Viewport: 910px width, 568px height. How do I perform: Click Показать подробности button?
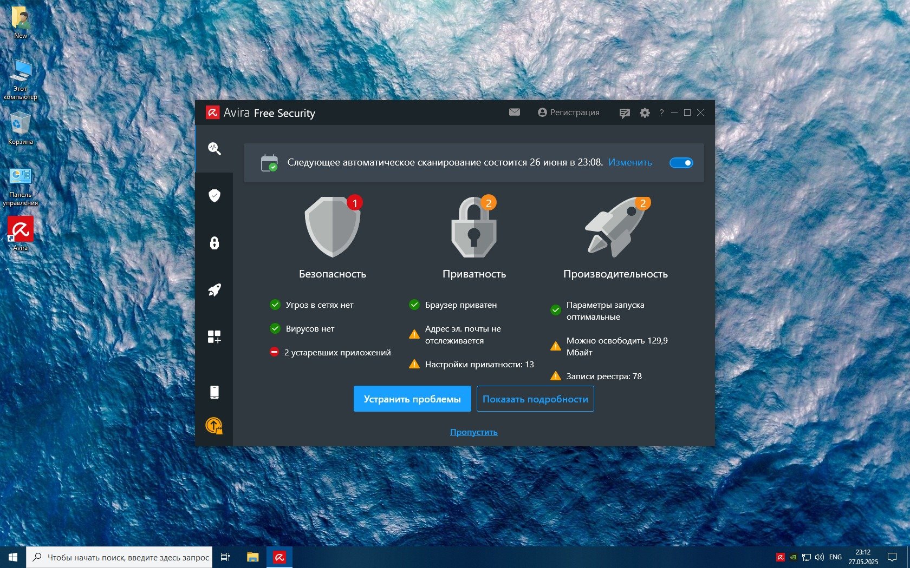[535, 399]
